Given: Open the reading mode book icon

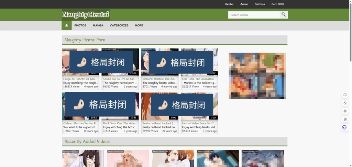Looking at the screenshot, I should [345, 95].
